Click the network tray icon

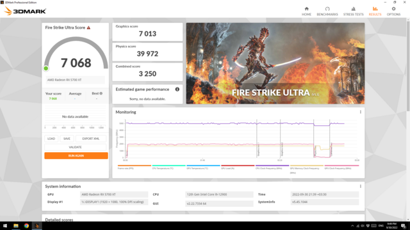pyautogui.click(x=357, y=226)
